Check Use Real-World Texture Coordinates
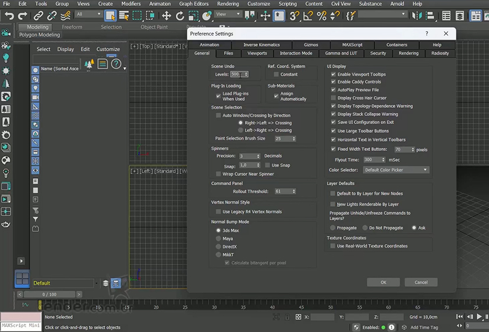489x332 pixels. [334, 246]
